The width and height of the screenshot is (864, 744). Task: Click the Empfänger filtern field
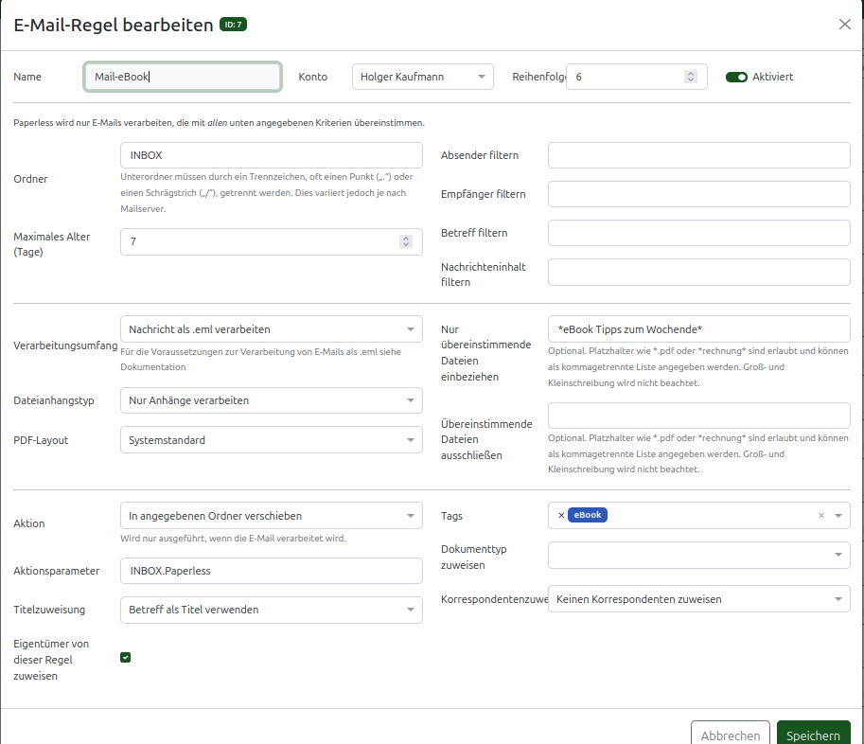coord(698,194)
